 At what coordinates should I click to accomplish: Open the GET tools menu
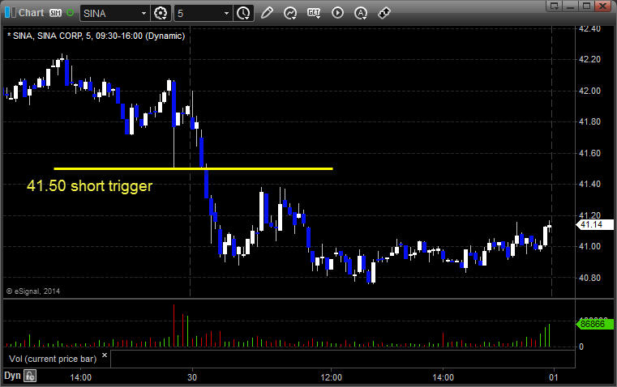tap(314, 13)
